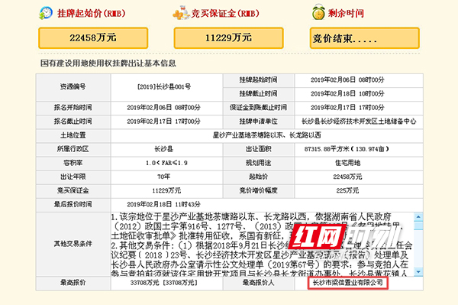Click the scroll down arrow in conditions box
The width and height of the screenshot is (458, 305).
[418, 271]
